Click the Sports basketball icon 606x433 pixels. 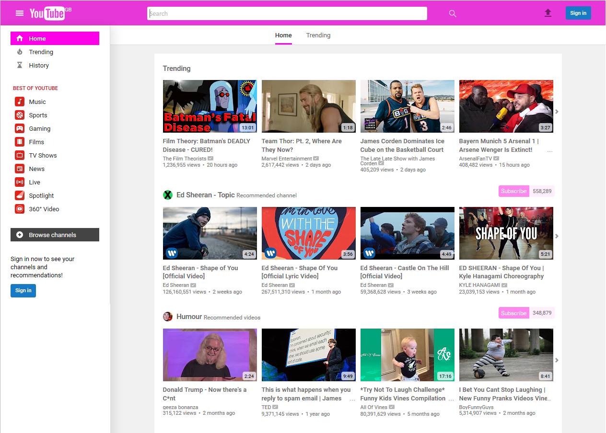[x=20, y=115]
